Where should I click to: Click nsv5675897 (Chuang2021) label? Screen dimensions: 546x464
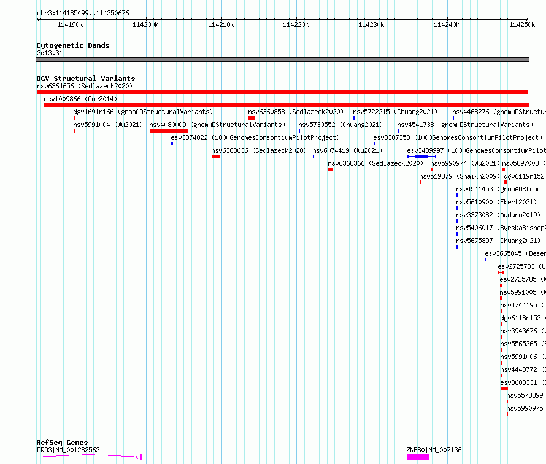tap(498, 241)
